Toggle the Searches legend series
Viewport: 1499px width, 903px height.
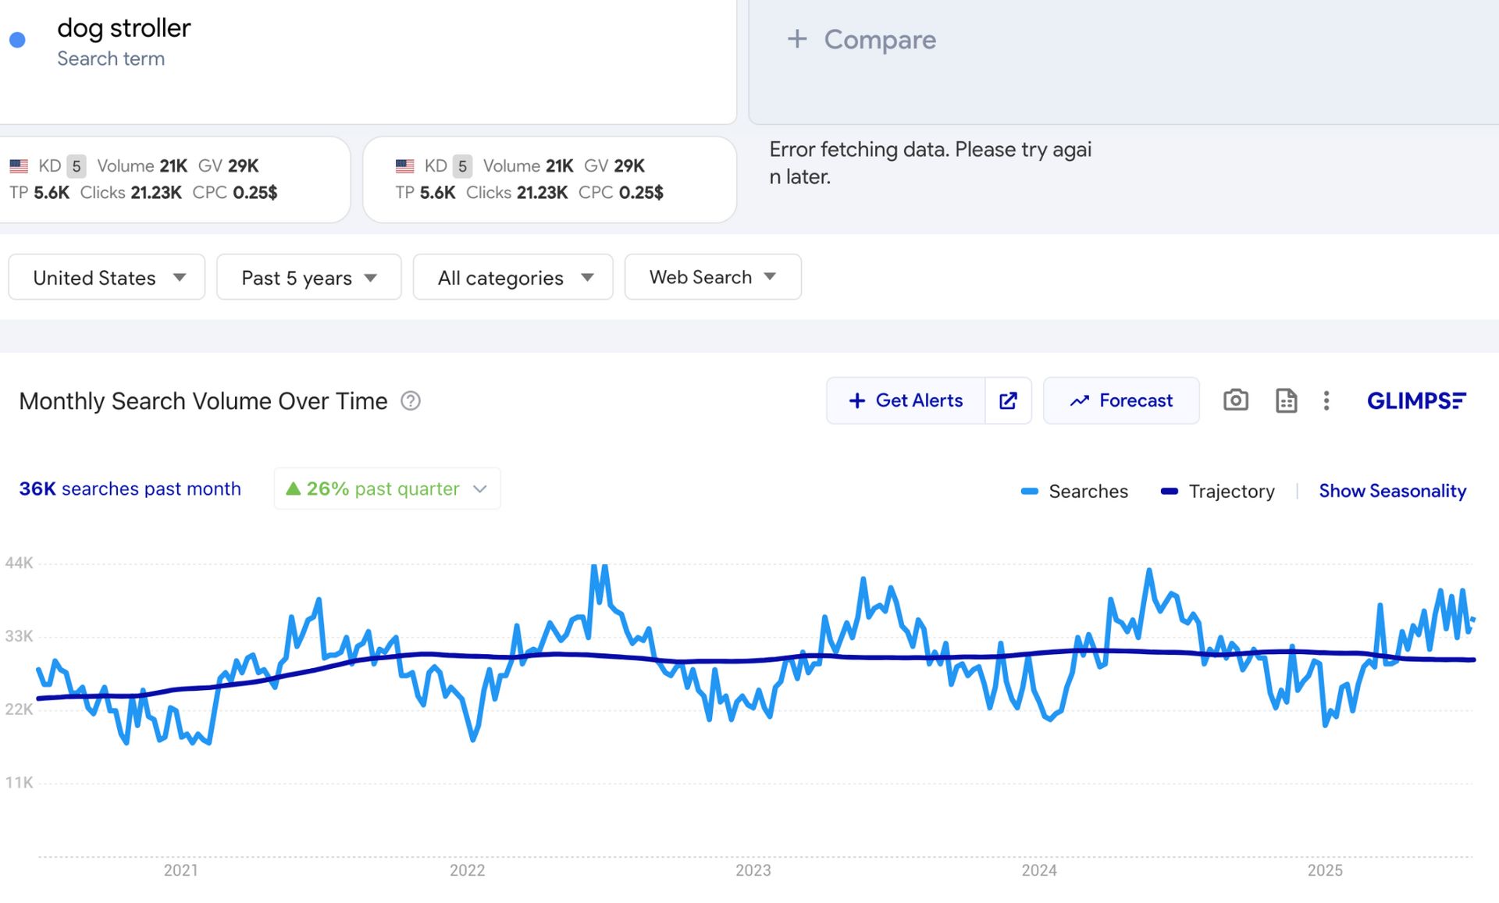pos(1075,491)
